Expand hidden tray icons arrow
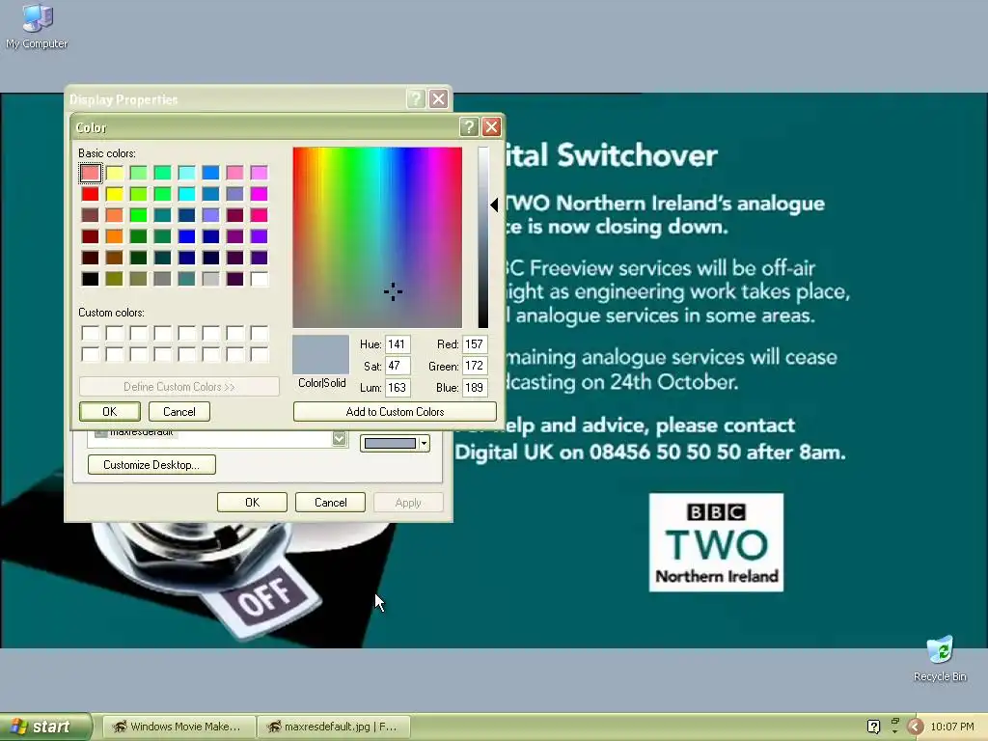This screenshot has height=741, width=988. coord(915,727)
